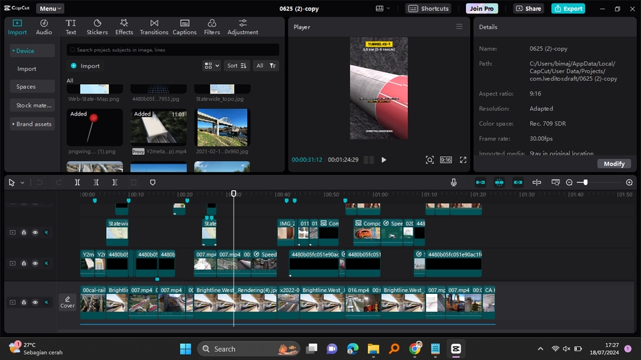The width and height of the screenshot is (641, 360).
Task: Toggle eye visibility on the main bottom track
Action: pos(35,302)
